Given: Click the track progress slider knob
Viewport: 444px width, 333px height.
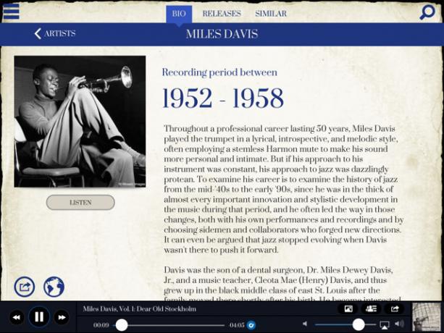Looking at the screenshot, I should pyautogui.click(x=122, y=325).
